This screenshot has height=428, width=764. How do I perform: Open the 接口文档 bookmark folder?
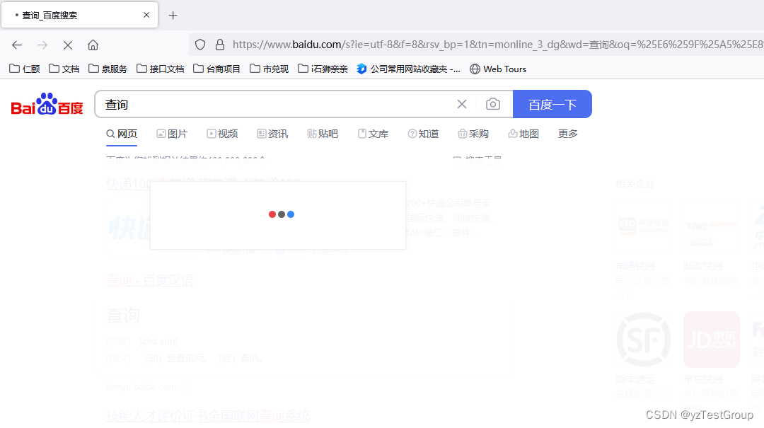pos(161,69)
